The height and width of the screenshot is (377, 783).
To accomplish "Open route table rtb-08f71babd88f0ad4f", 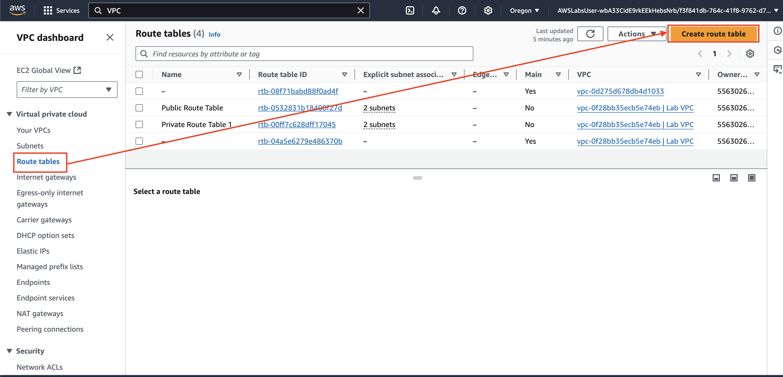I will (x=298, y=91).
